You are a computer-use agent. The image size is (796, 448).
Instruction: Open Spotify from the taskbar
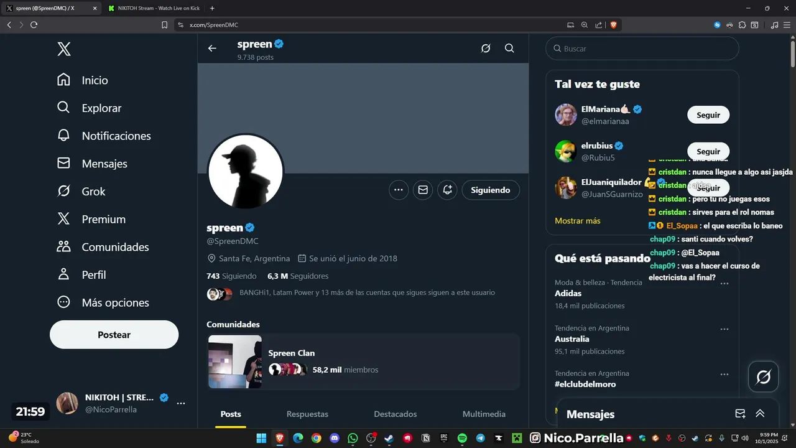tap(462, 438)
